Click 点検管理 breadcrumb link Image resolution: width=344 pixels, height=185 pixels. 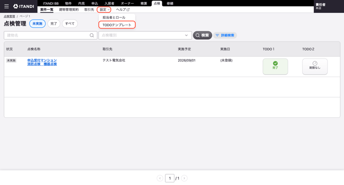click(9, 16)
